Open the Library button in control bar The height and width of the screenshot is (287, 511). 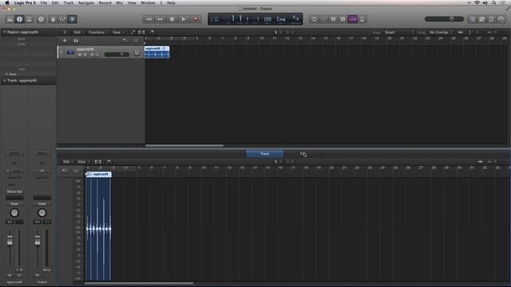point(10,19)
